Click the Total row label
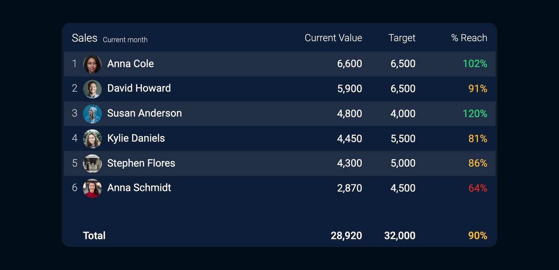The width and height of the screenshot is (559, 270). click(x=94, y=236)
